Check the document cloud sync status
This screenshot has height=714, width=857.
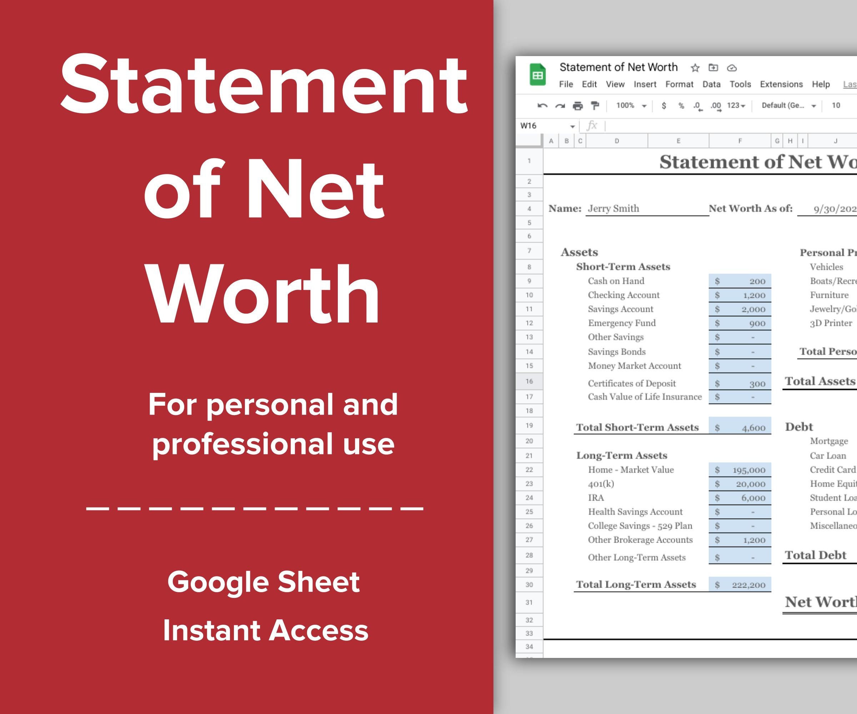click(732, 68)
